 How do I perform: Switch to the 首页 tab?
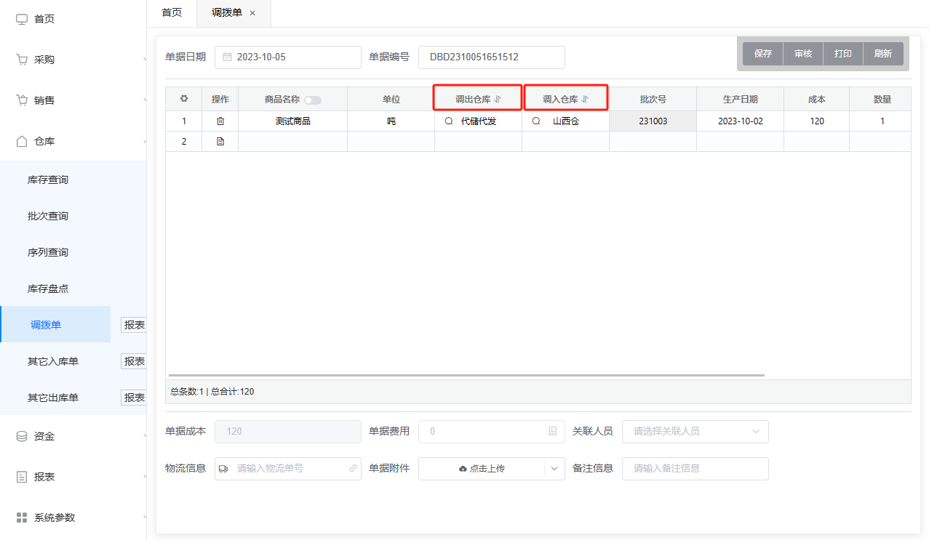pyautogui.click(x=172, y=13)
